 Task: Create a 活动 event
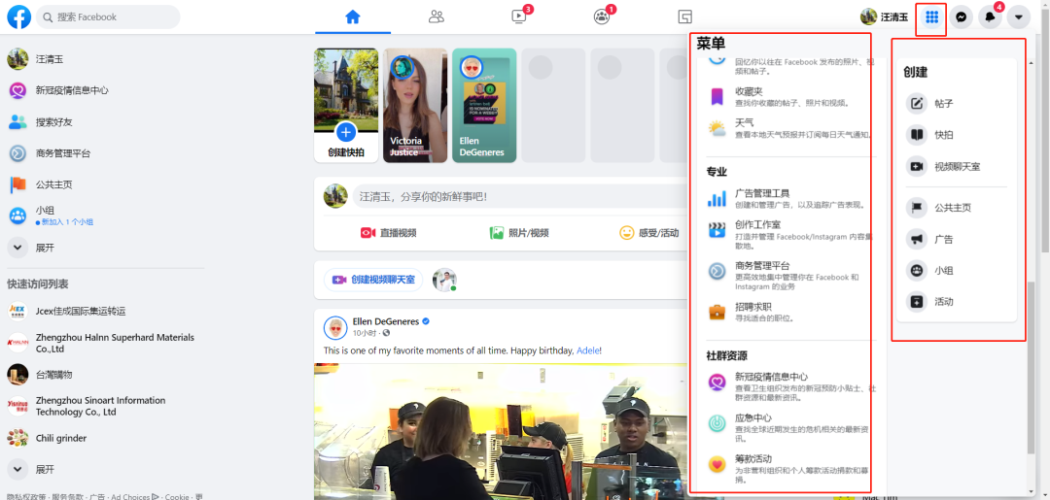957,302
